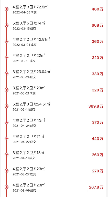Viewport: 108px width, 197px height.
Task: Click the timeline dot for 2022-04-05 transaction
Action: tap(7, 9)
